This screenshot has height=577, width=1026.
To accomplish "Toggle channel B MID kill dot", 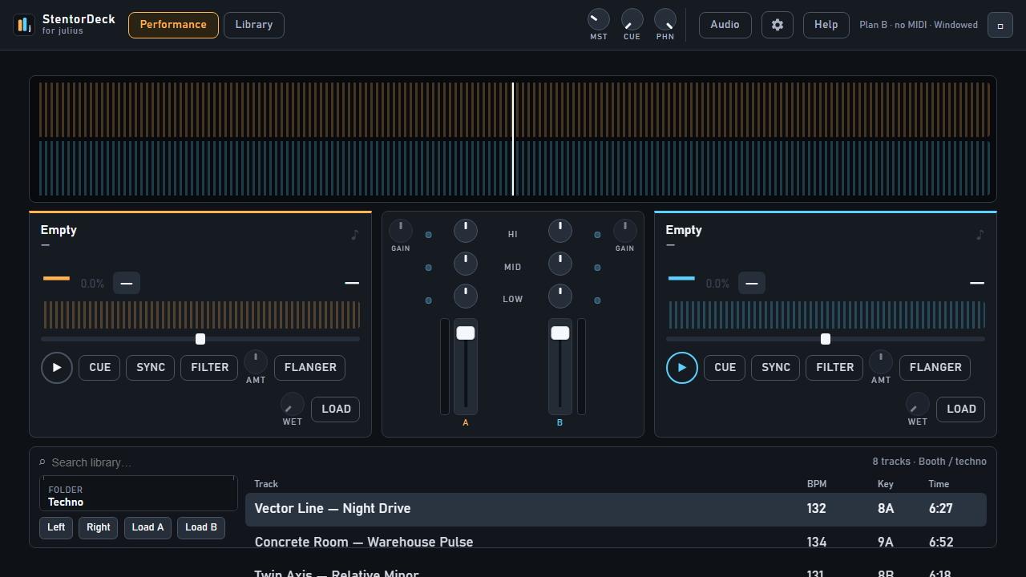I will point(597,268).
